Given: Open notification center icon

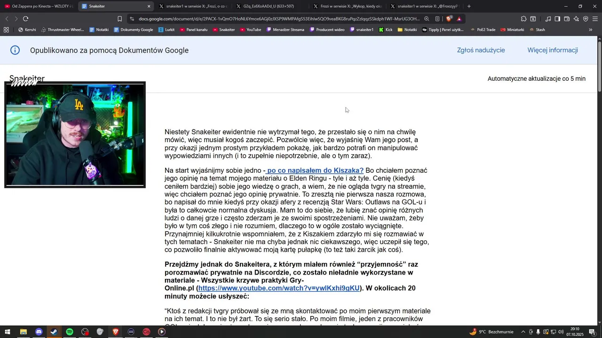Looking at the screenshot, I should coord(592,332).
